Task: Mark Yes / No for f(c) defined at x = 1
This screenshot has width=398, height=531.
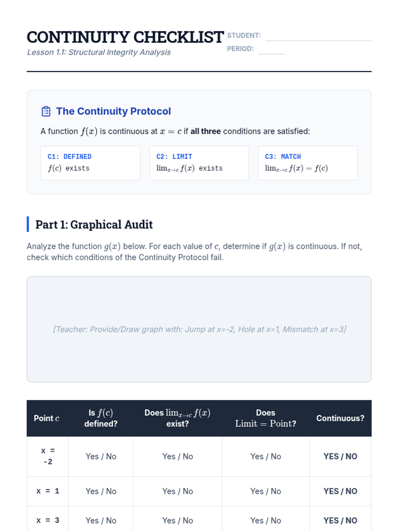Action: (101, 491)
